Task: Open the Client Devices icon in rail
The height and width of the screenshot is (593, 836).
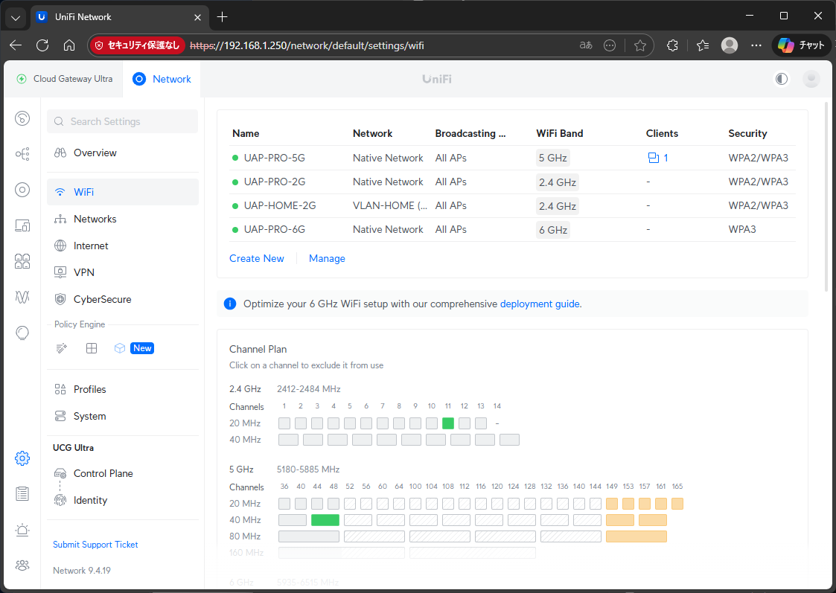Action: click(22, 225)
